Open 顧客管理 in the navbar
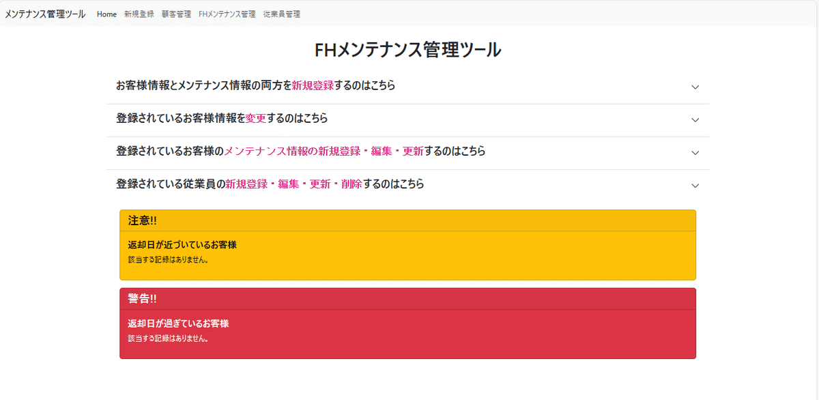The width and height of the screenshot is (819, 400). tap(176, 14)
